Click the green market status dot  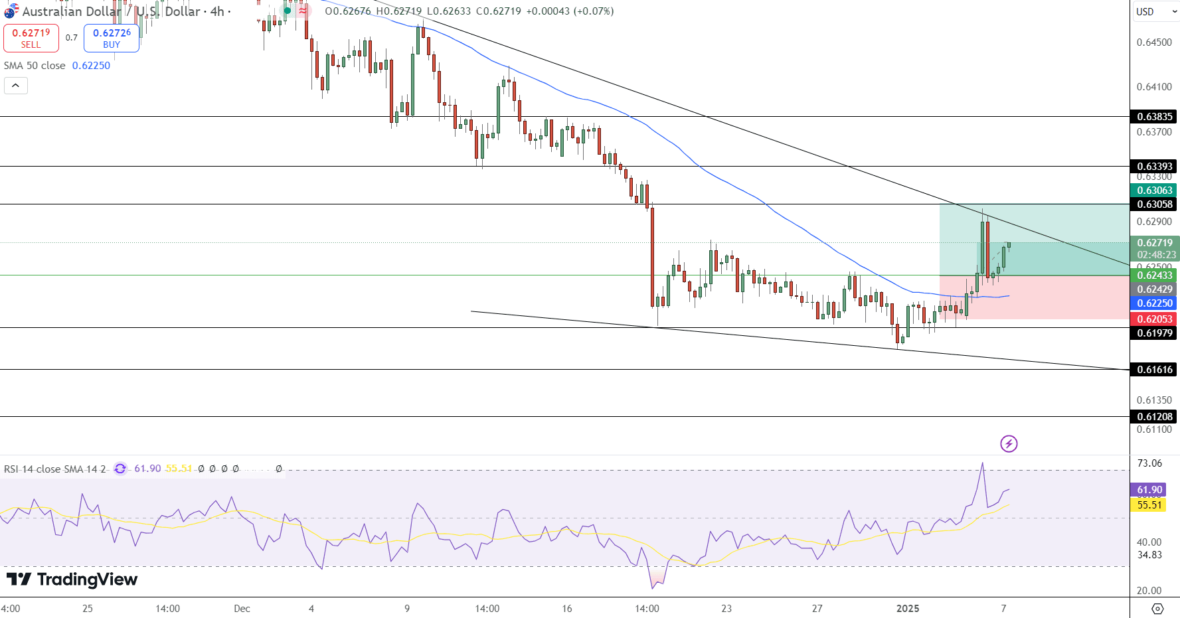288,11
